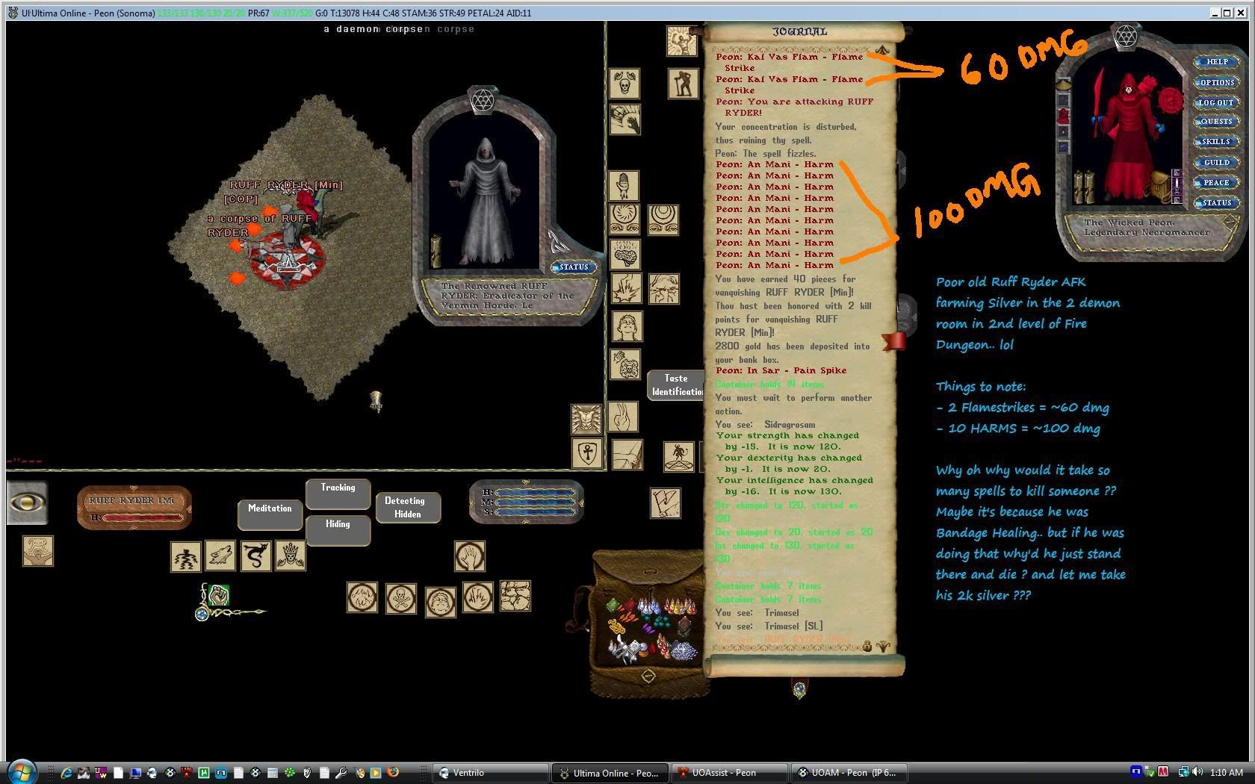Open OPTIONS from the paperdoll
The width and height of the screenshot is (1255, 784).
click(1216, 83)
